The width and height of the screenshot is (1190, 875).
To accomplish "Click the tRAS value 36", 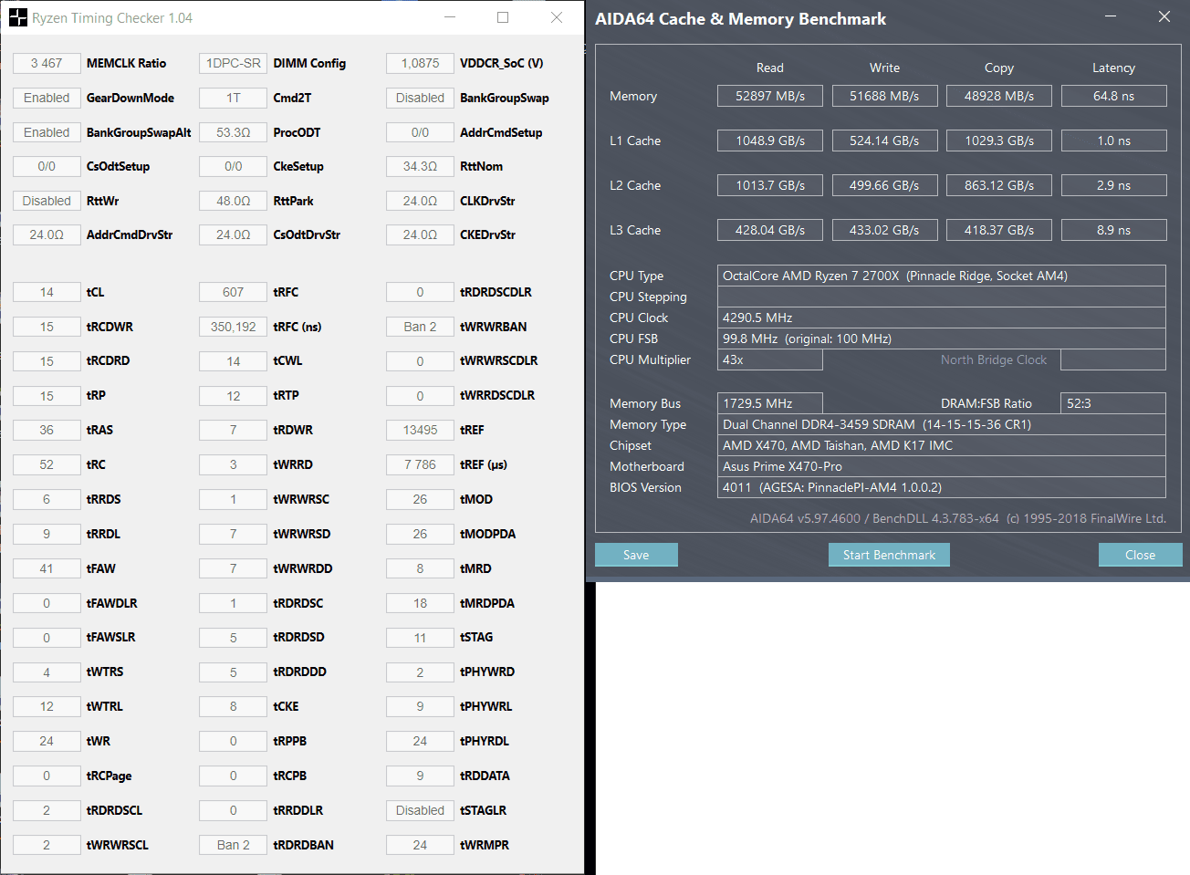I will coord(47,430).
